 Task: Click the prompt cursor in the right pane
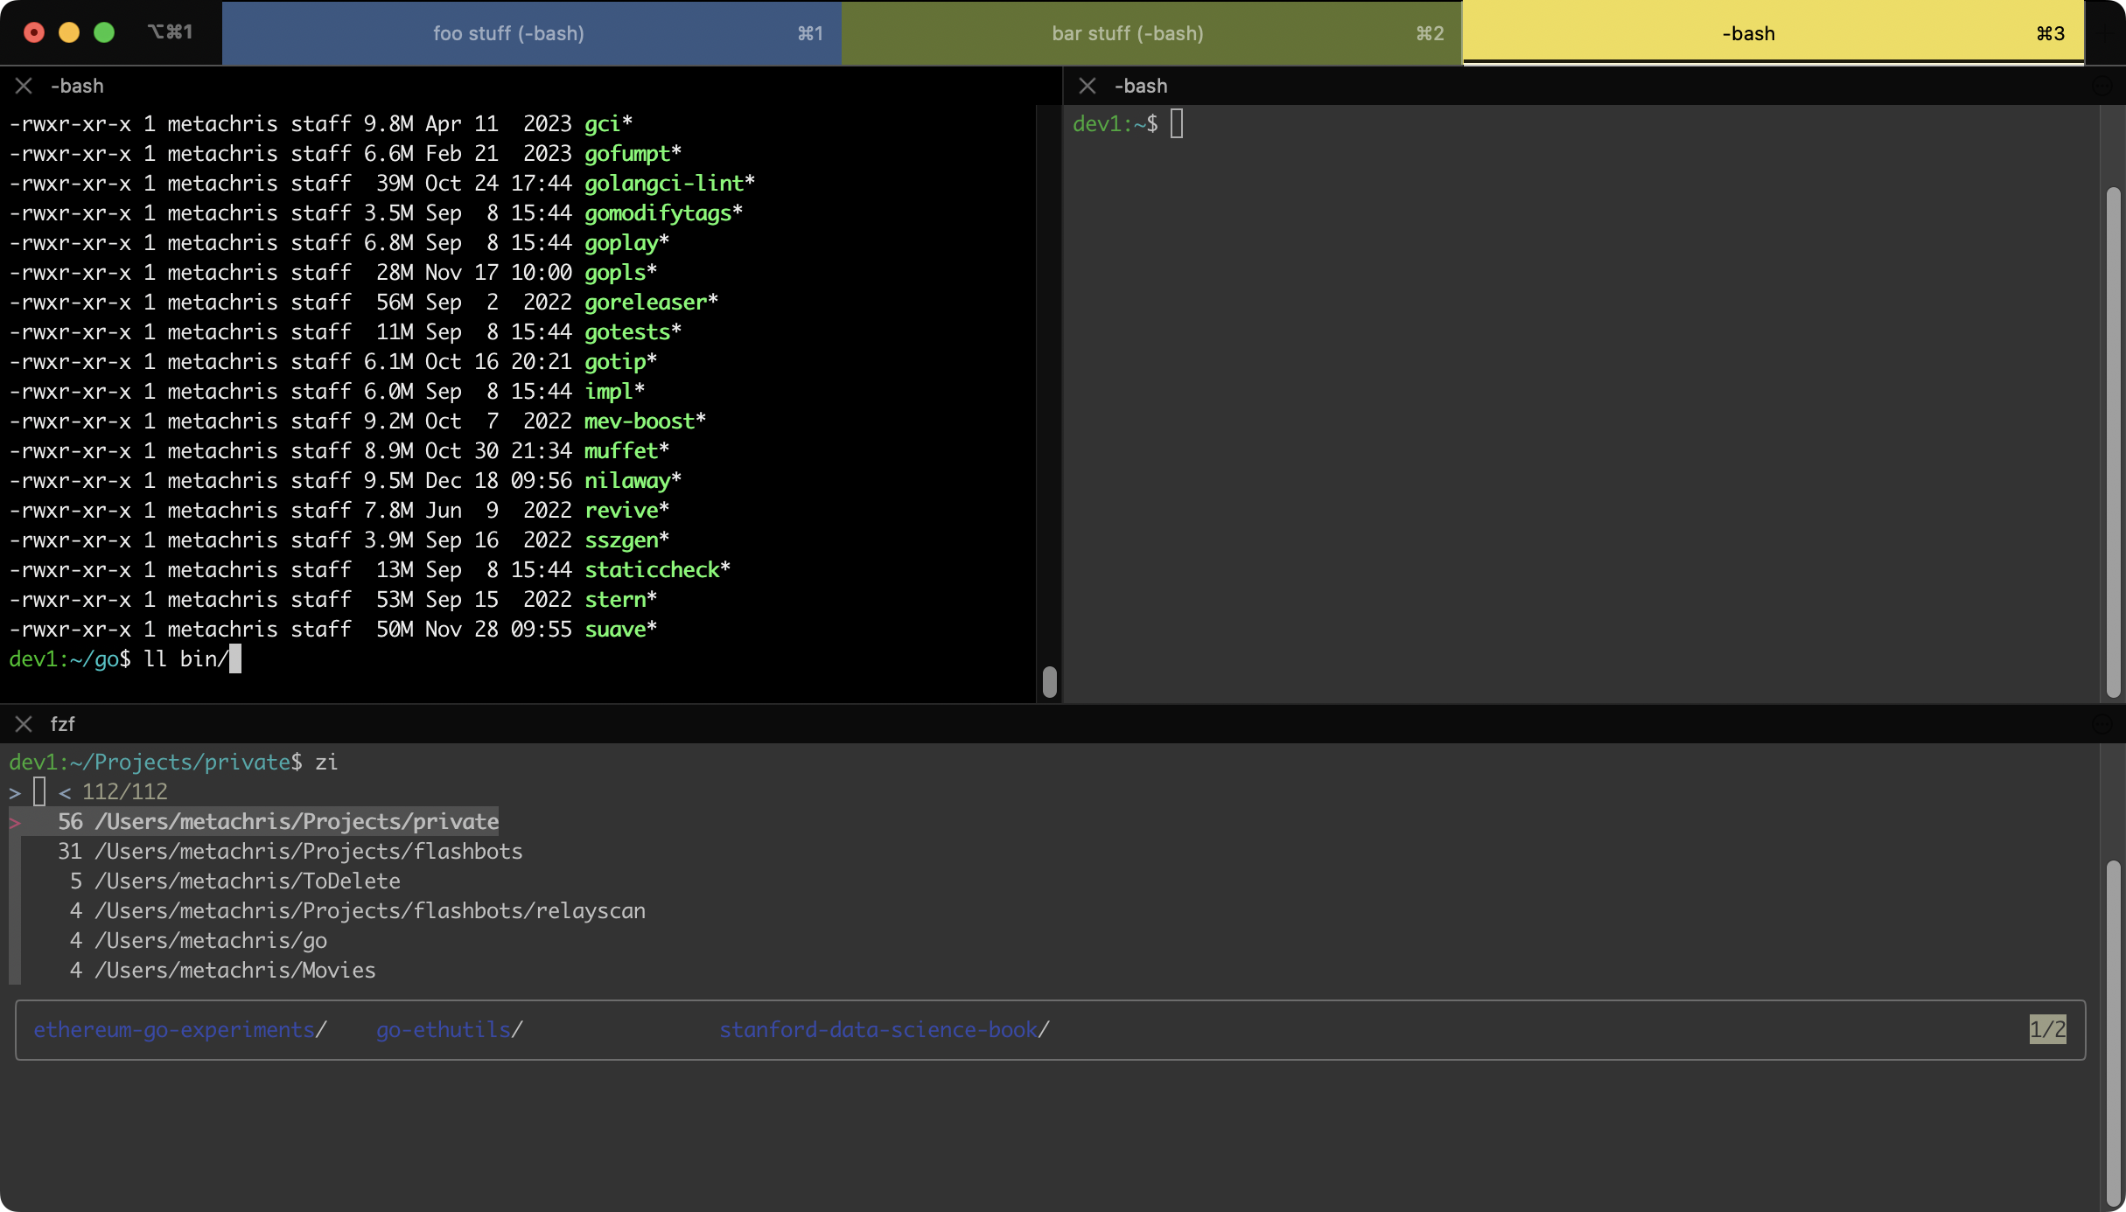(1177, 123)
